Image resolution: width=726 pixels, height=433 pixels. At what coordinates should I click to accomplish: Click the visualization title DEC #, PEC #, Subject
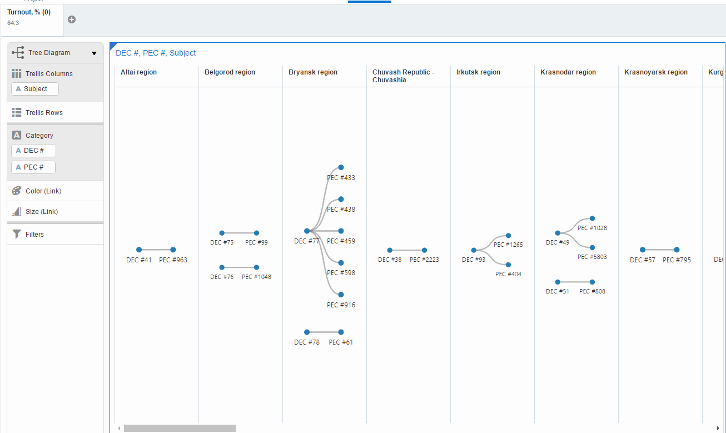click(x=156, y=53)
